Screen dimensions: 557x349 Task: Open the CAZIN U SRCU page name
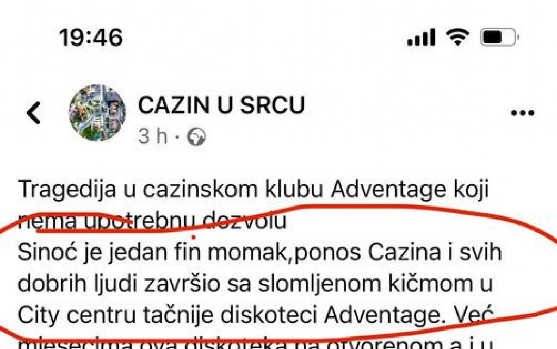pos(221,105)
